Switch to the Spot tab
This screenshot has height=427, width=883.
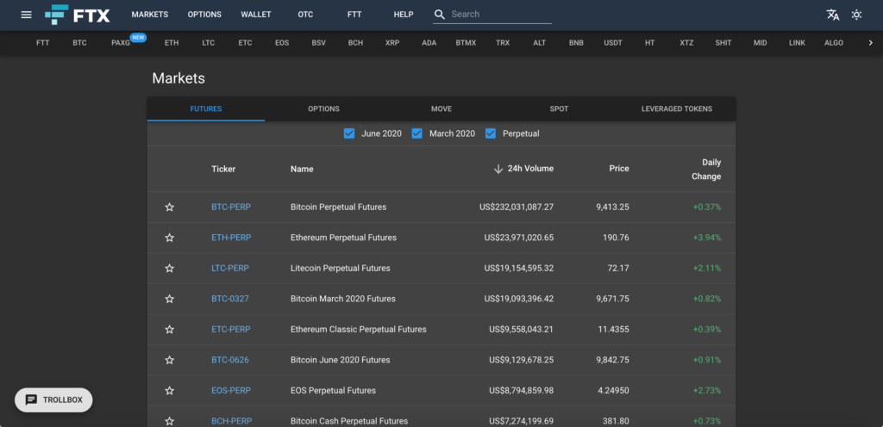559,109
